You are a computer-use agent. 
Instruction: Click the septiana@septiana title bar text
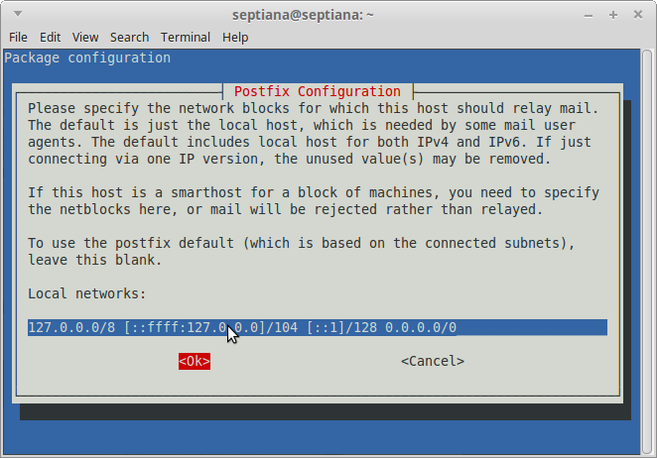[303, 15]
